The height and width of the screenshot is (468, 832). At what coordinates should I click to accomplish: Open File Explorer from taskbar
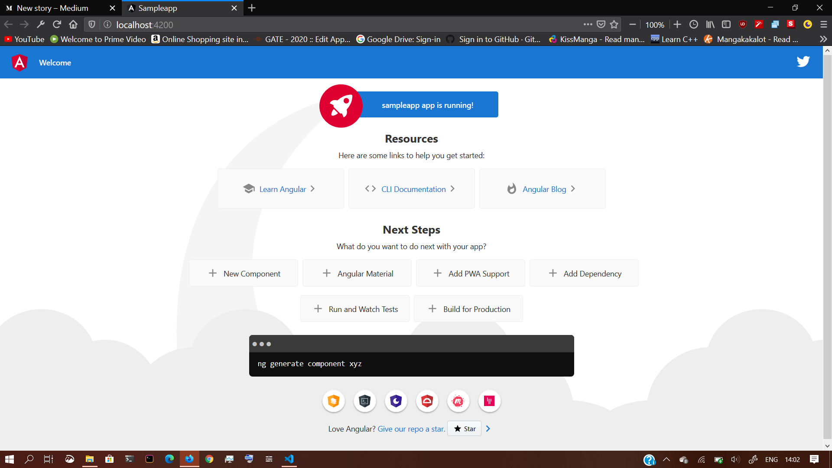[90, 459]
